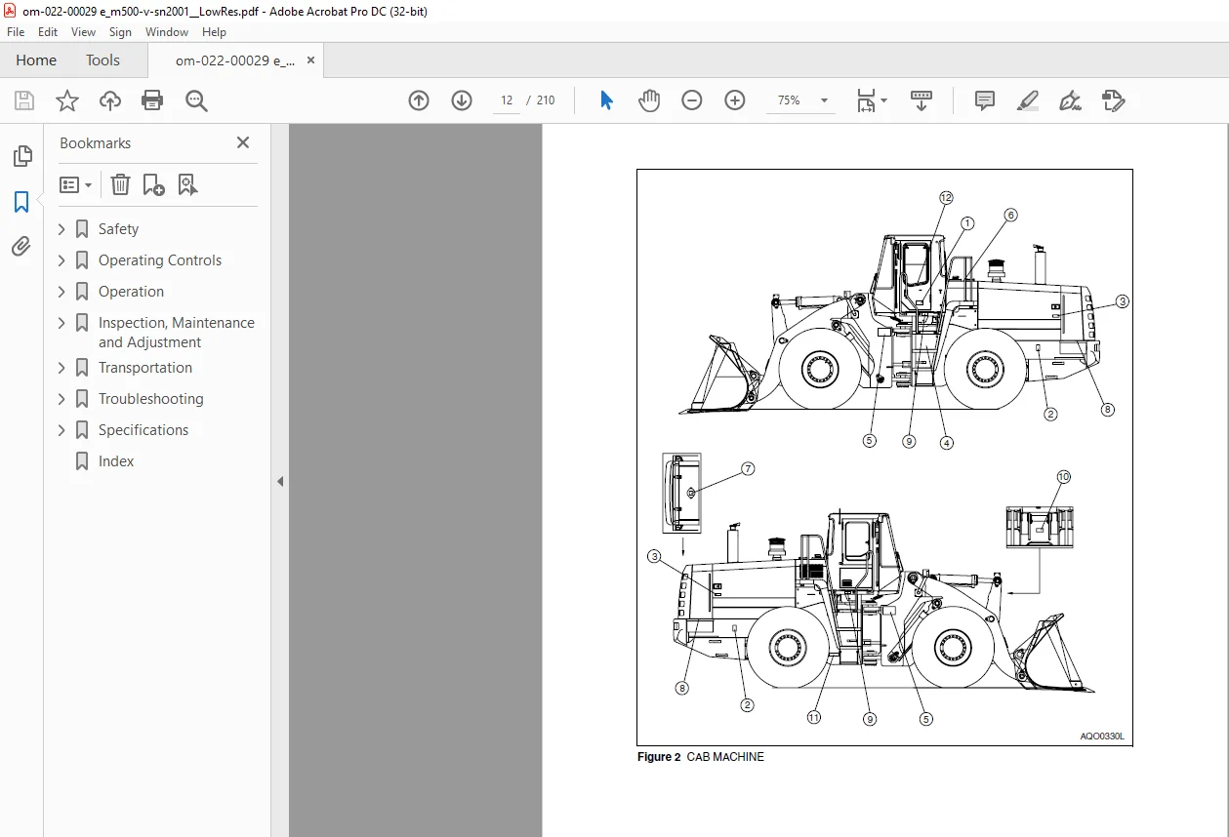This screenshot has height=837, width=1229.
Task: Click the AQO0330L figure code
Action: coord(1102,737)
